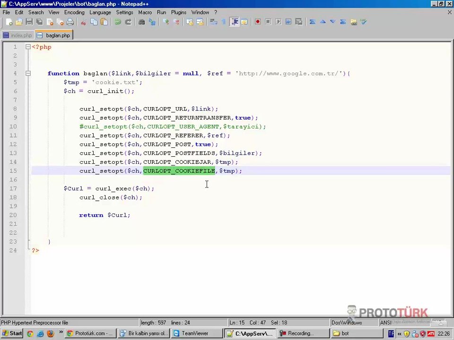The height and width of the screenshot is (340, 454).
Task: Click the 'length : 597' status bar text
Action: (153, 323)
